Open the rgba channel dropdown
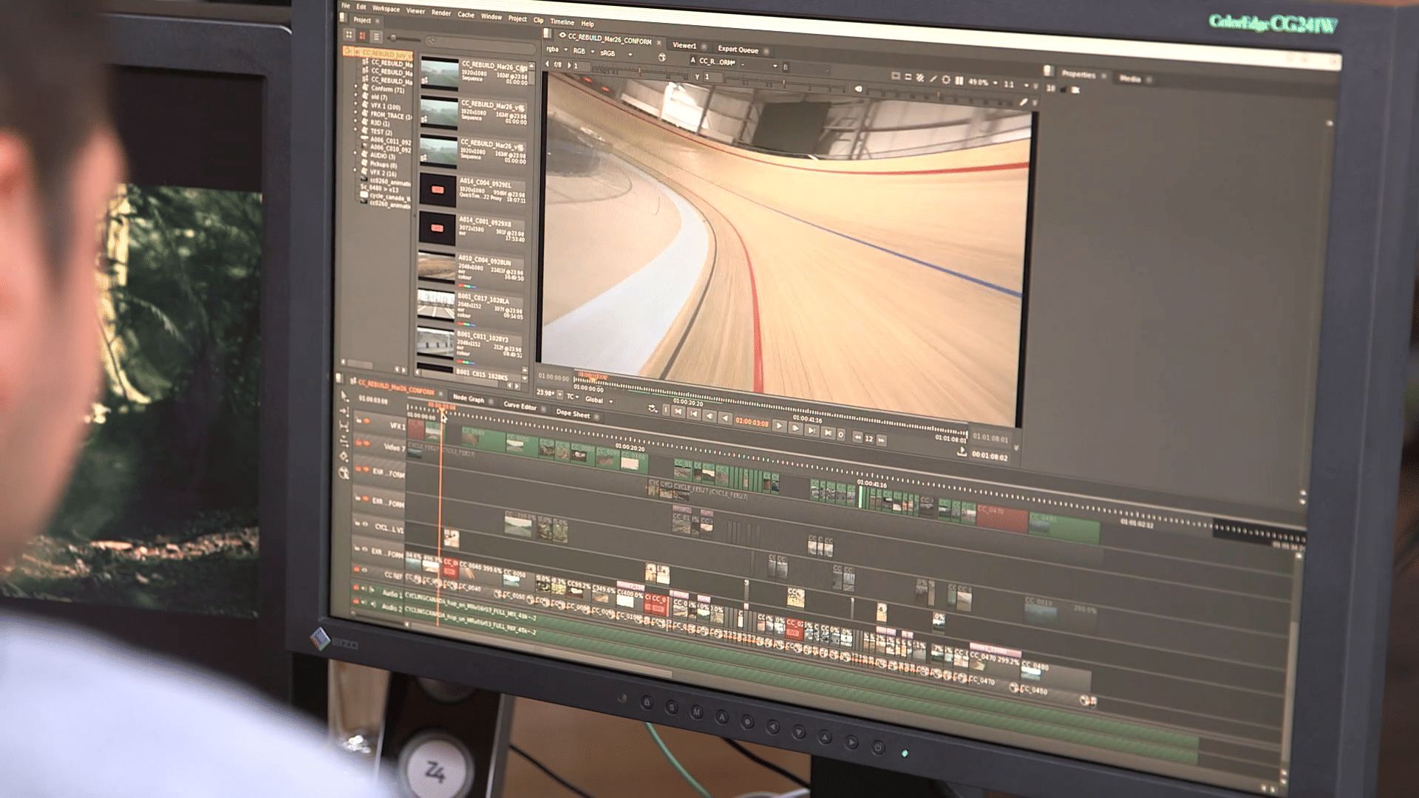The width and height of the screenshot is (1419, 798). (556, 50)
